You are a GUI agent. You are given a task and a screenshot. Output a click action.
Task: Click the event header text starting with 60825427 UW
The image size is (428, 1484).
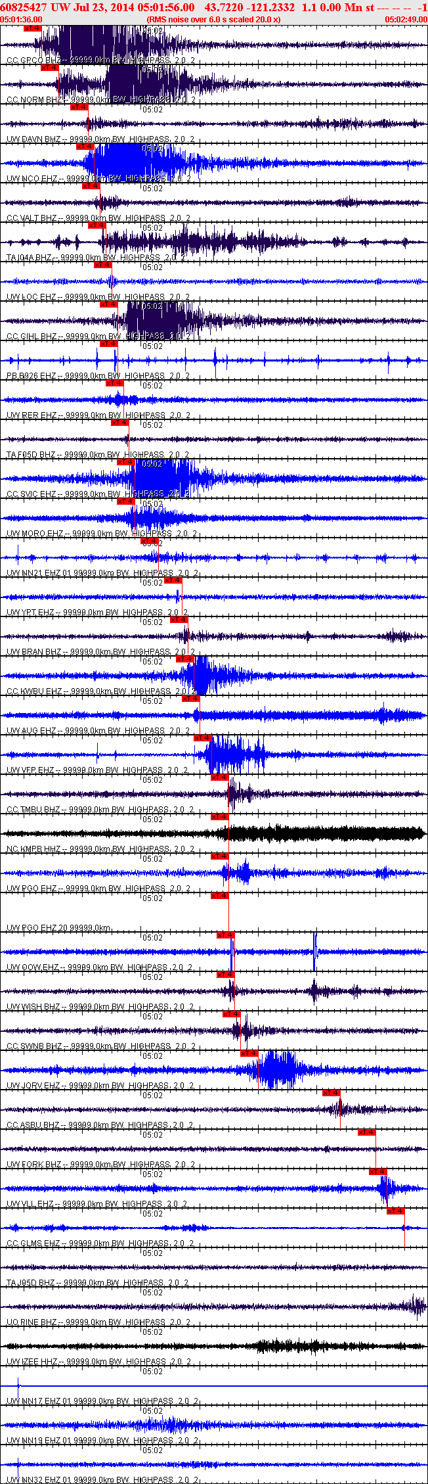(214, 7)
